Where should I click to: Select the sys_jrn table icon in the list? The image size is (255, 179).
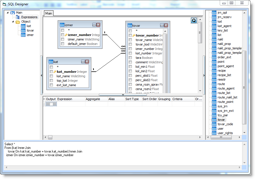click(x=214, y=106)
